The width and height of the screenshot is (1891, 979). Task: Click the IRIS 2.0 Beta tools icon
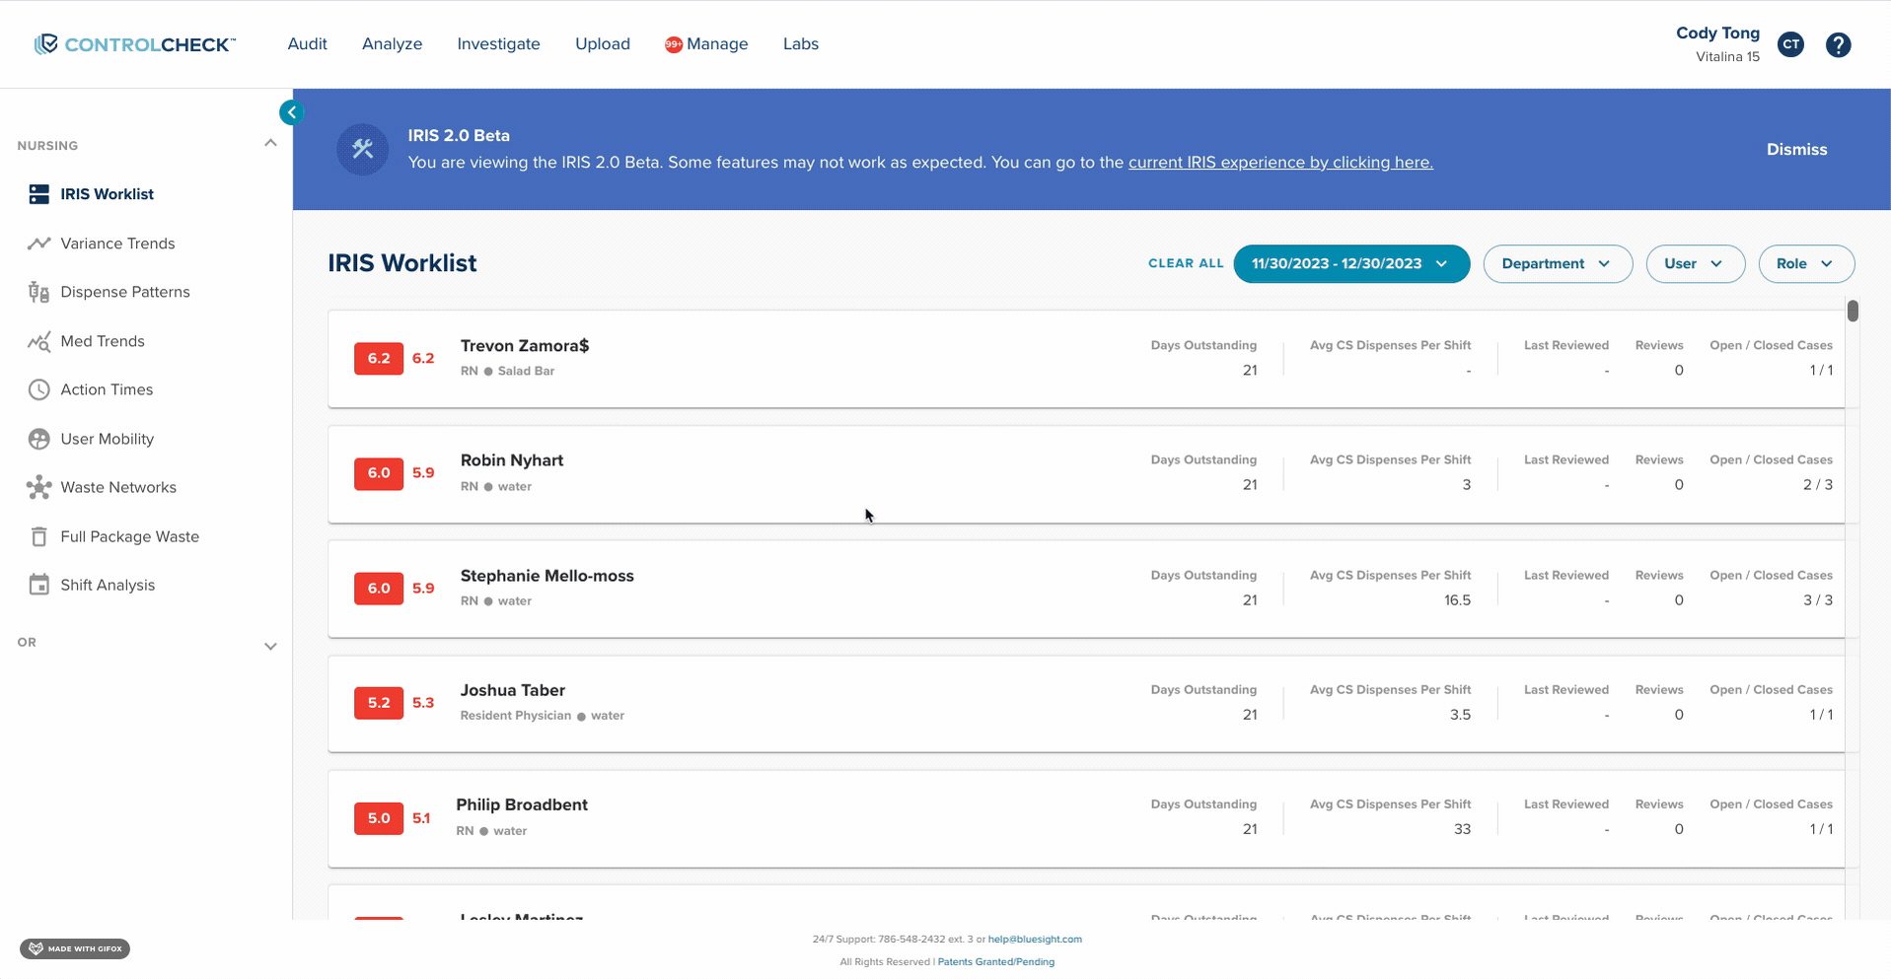click(x=363, y=149)
